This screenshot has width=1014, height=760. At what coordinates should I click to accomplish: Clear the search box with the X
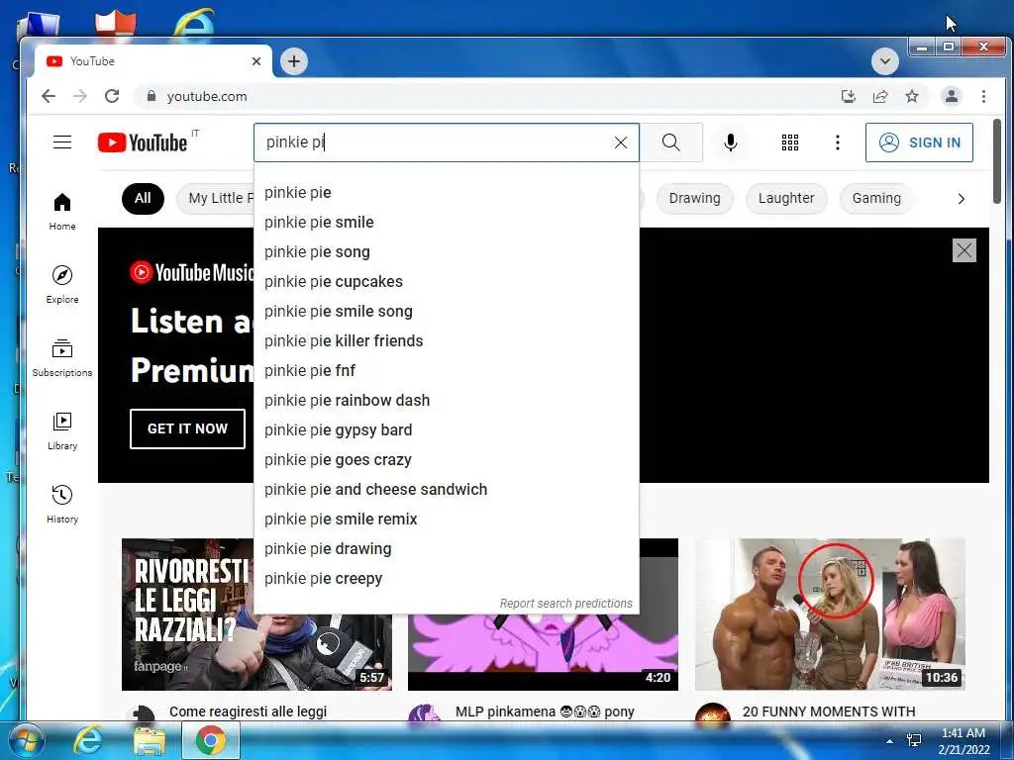tap(621, 142)
